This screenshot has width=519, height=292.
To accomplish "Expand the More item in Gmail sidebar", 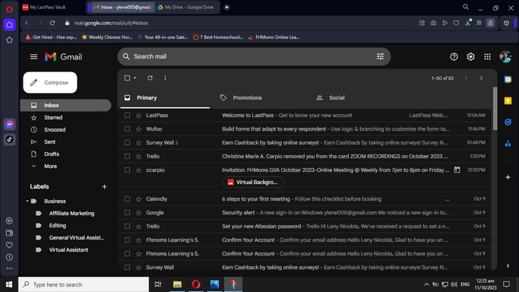I will [50, 167].
